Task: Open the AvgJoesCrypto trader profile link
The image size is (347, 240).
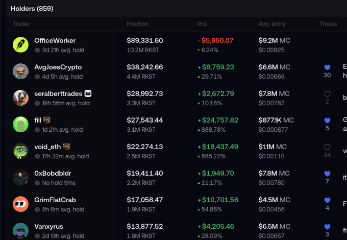Action: click(58, 67)
